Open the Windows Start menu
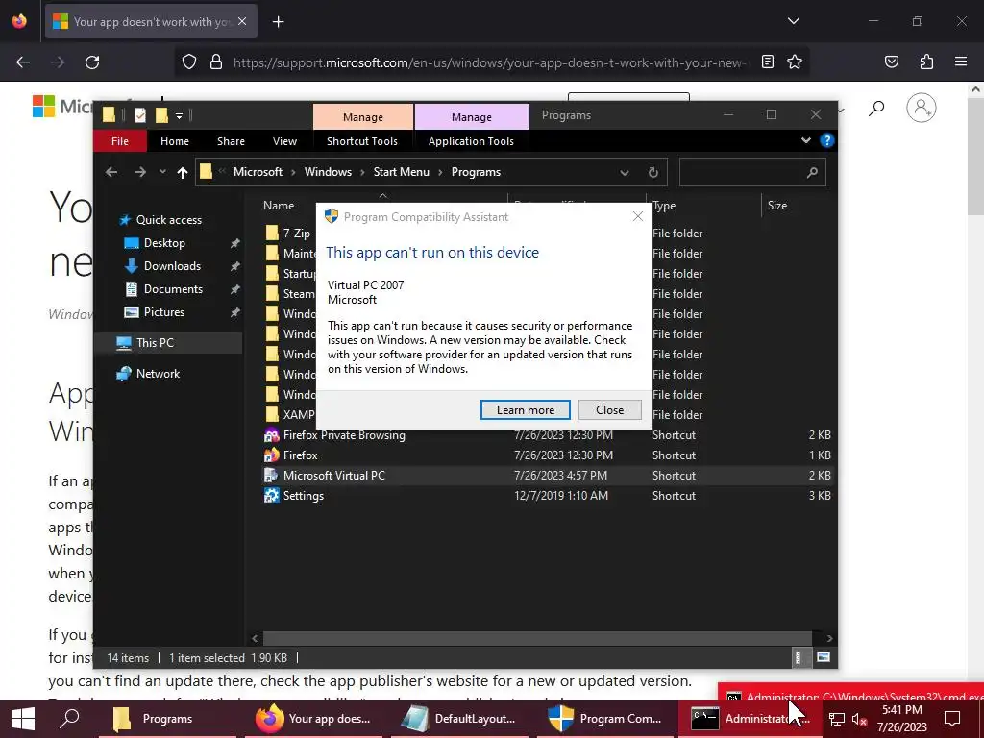The height and width of the screenshot is (738, 984). pyautogui.click(x=23, y=719)
